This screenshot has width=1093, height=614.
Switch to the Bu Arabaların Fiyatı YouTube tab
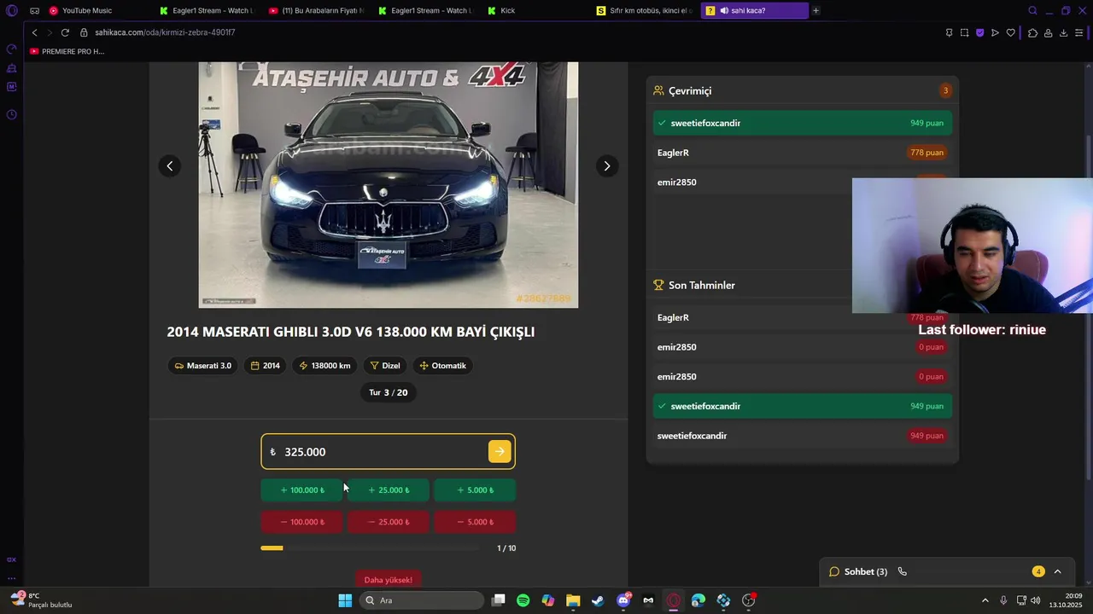pyautogui.click(x=316, y=10)
